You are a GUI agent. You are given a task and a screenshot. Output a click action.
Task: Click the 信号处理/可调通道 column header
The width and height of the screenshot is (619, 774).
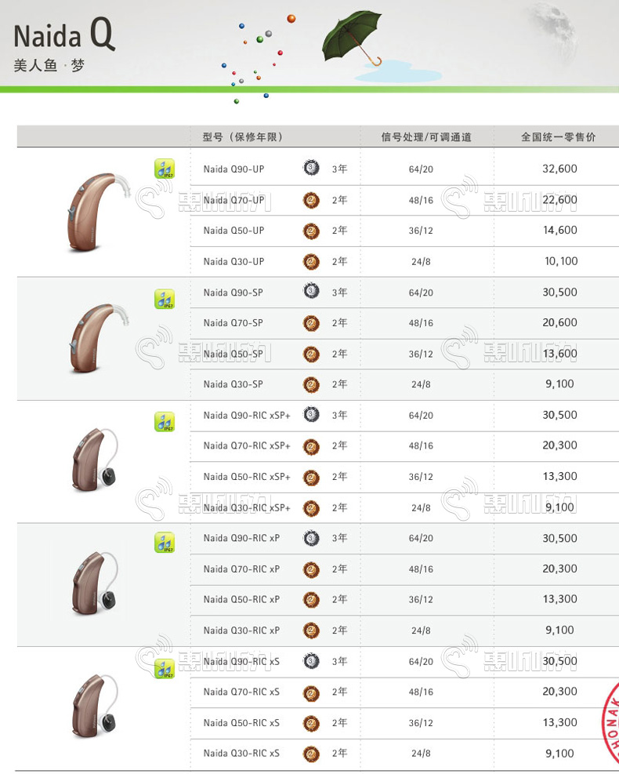click(x=426, y=137)
